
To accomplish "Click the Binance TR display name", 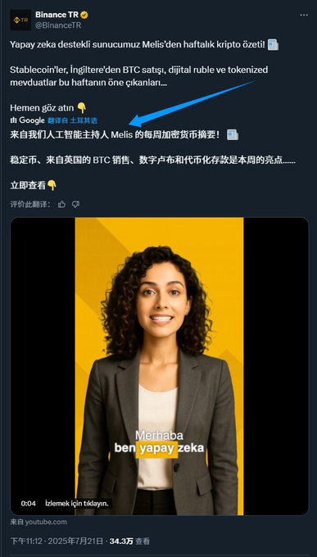I will [57, 15].
